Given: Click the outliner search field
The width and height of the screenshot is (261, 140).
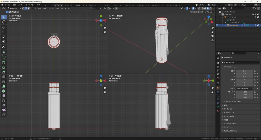Looking at the screenshot, I should point(237,8).
